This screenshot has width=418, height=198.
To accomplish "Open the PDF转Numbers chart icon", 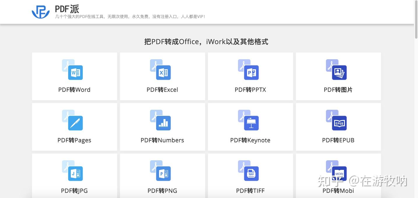I will (x=160, y=120).
